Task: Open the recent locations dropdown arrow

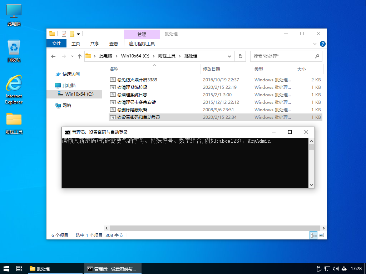Action: [72, 56]
